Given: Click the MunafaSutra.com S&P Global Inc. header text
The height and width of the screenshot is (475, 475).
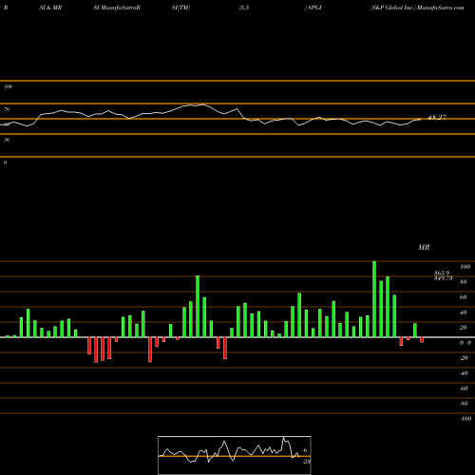Looking at the screenshot, I should coord(417,8).
